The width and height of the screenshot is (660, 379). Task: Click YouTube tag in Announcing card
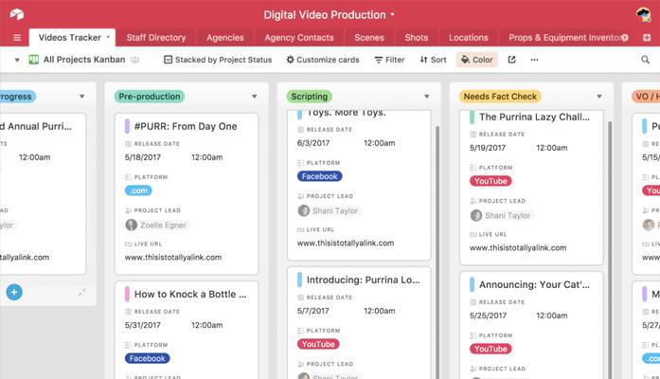click(491, 349)
